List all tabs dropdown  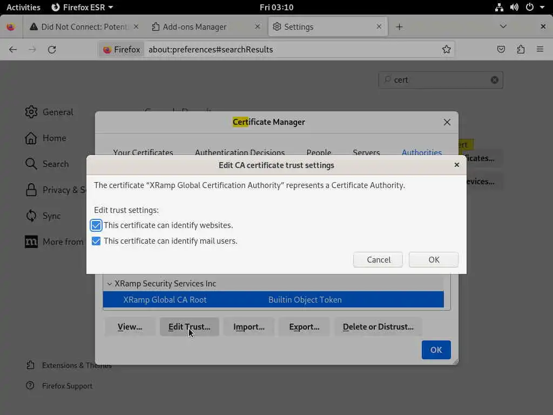[503, 26]
